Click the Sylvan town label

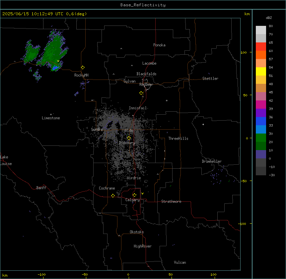129,81
